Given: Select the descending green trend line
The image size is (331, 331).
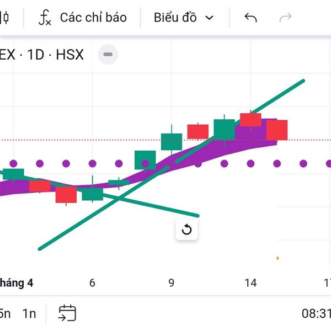Looking at the screenshot, I should tap(165, 207).
